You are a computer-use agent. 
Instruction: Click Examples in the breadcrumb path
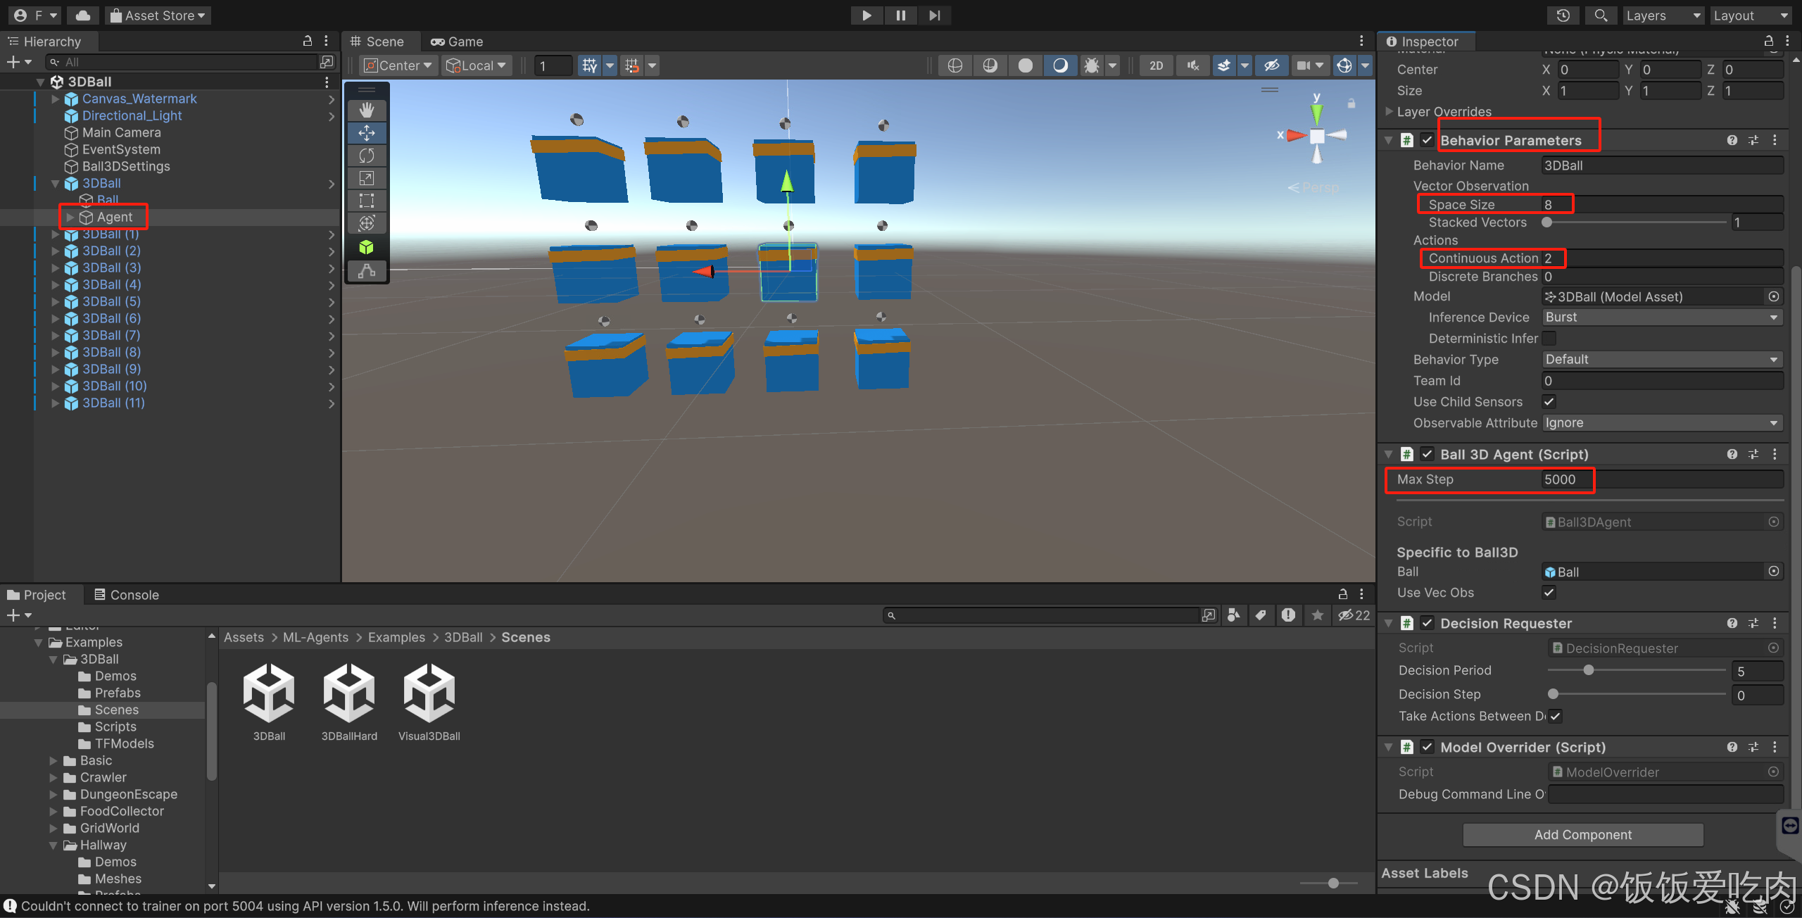click(x=396, y=637)
